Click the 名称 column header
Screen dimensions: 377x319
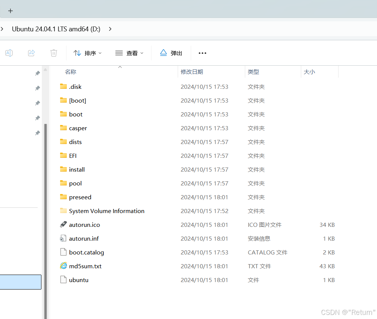pos(71,72)
